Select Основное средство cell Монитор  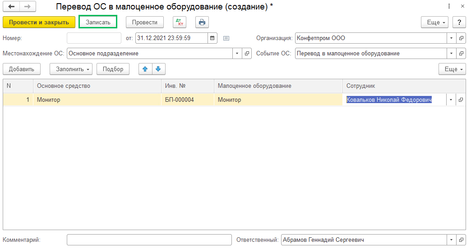[97, 100]
